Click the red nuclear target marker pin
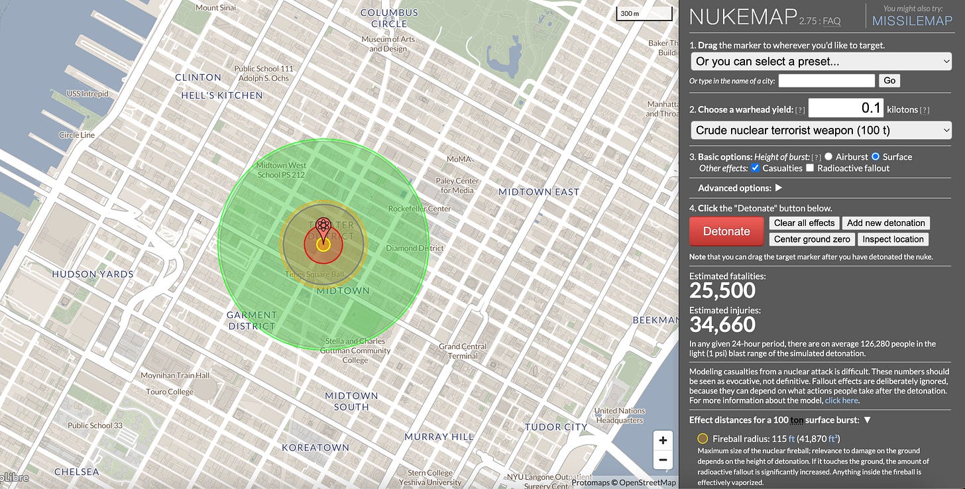This screenshot has width=965, height=489. (323, 231)
